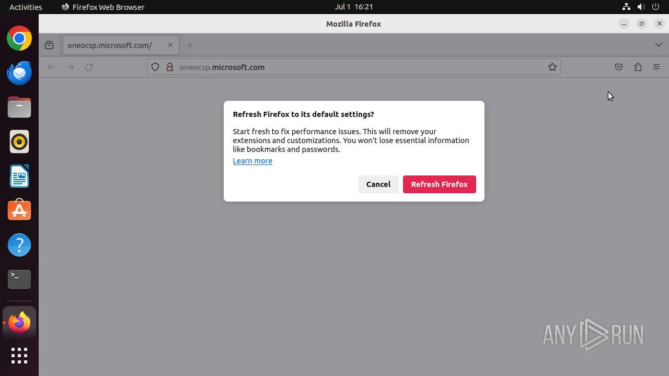The height and width of the screenshot is (376, 669).
Task: View insecure connection lock icon info
Action: tap(169, 67)
